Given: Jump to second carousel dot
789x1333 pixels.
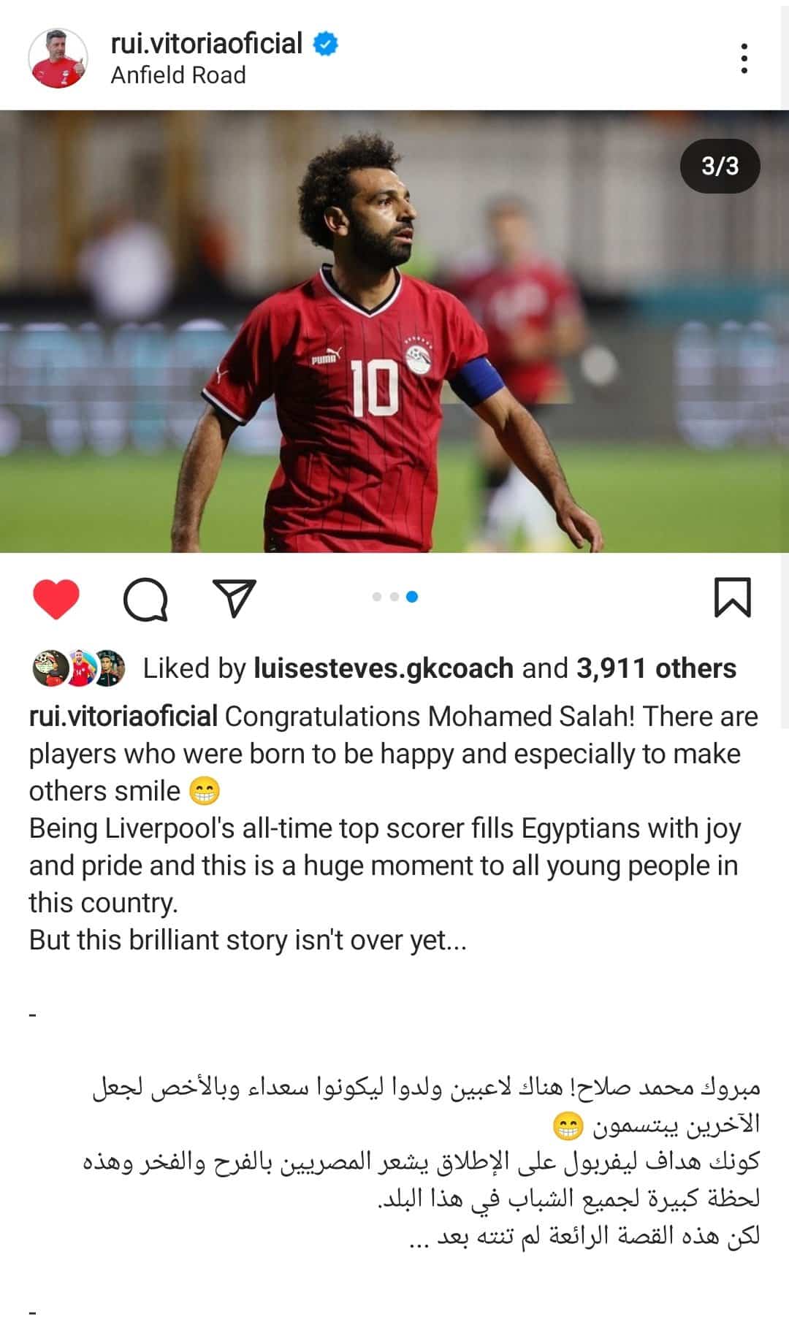Looking at the screenshot, I should (x=394, y=597).
